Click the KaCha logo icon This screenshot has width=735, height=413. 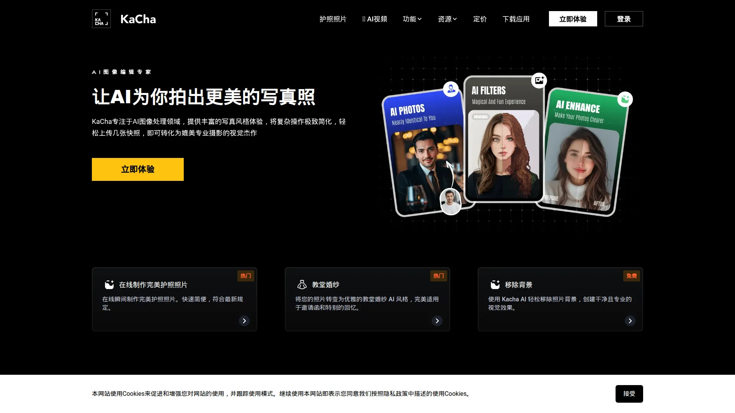point(101,19)
